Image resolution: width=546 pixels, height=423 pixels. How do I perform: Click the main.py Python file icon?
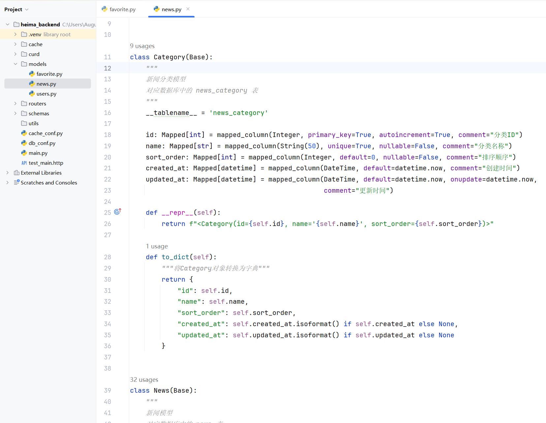coord(24,153)
